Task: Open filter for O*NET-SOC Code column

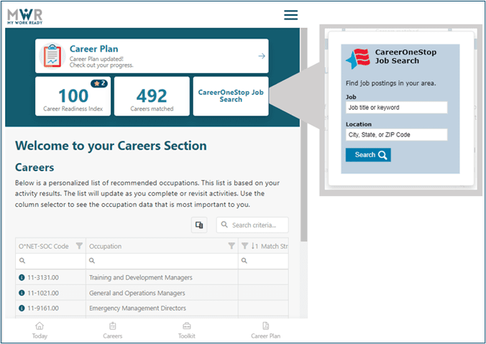Action: pyautogui.click(x=79, y=246)
